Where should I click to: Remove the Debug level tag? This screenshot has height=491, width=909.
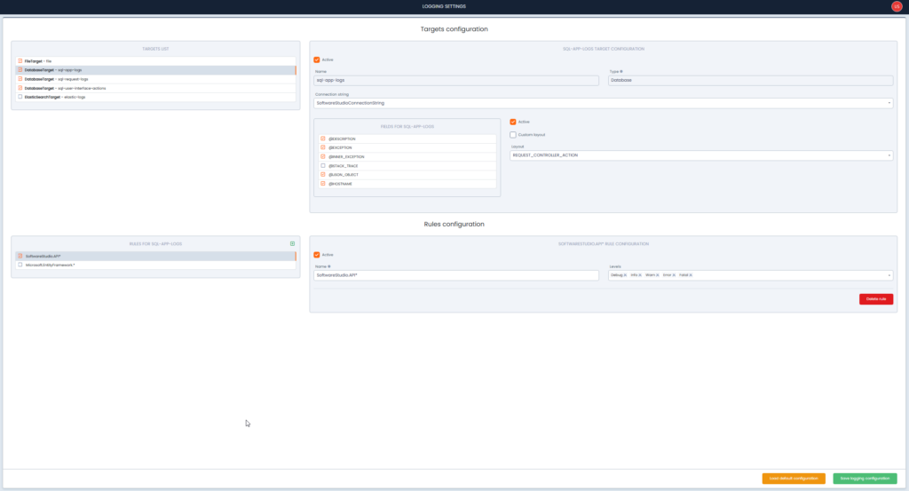point(625,275)
